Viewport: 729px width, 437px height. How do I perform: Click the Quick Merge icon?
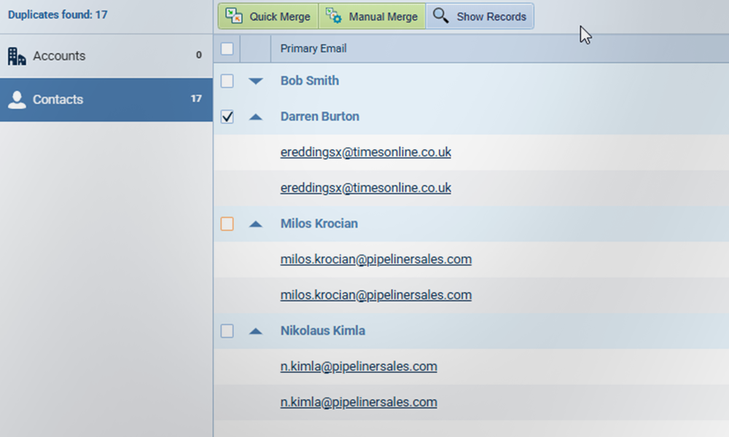click(x=234, y=16)
